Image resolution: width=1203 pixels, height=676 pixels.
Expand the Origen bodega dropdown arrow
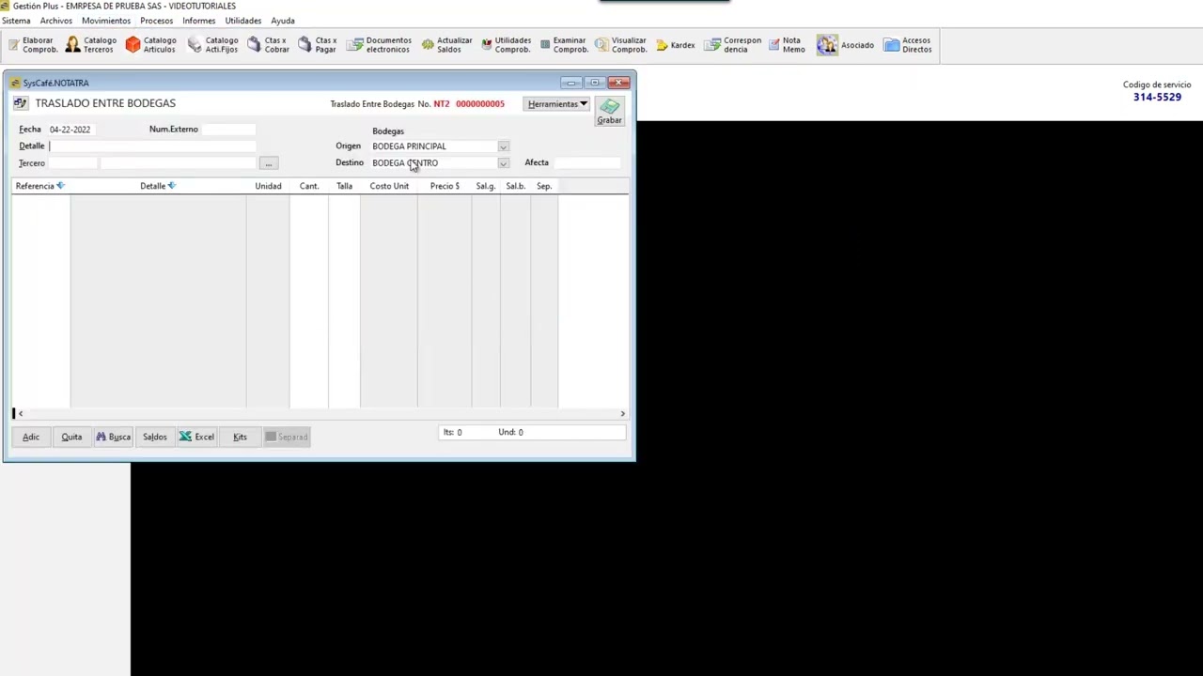pyautogui.click(x=503, y=146)
